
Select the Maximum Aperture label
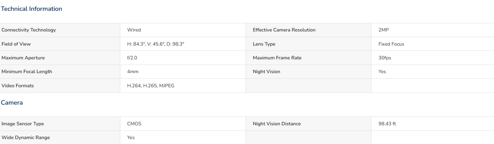(23, 58)
